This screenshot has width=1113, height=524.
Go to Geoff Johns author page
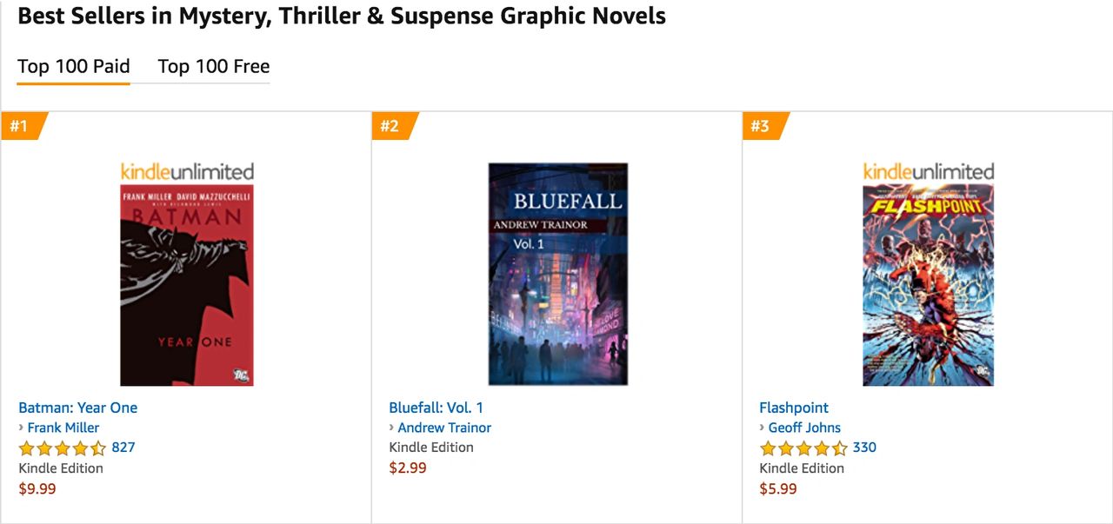(804, 428)
